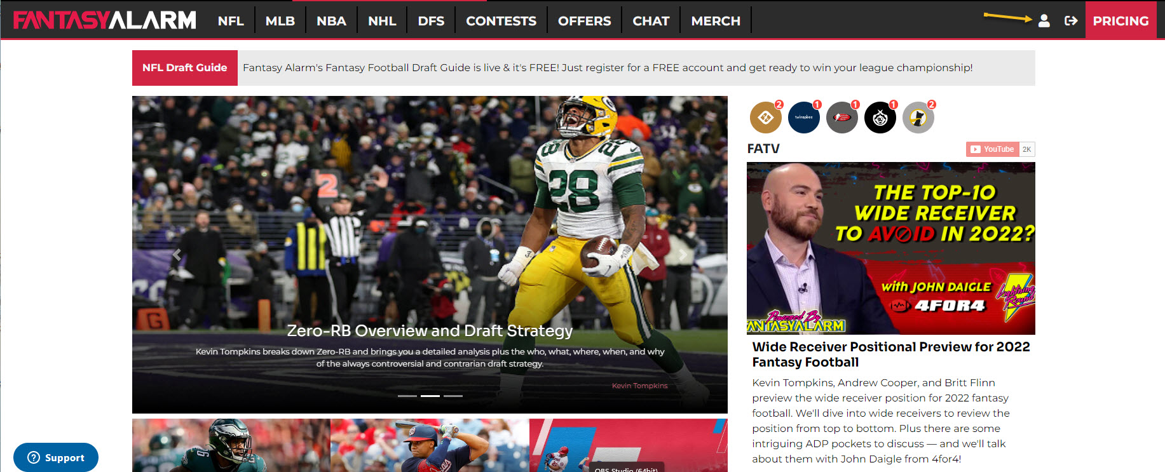The image size is (1165, 472).
Task: Go to previous carousel slide arrow
Action: [x=177, y=255]
